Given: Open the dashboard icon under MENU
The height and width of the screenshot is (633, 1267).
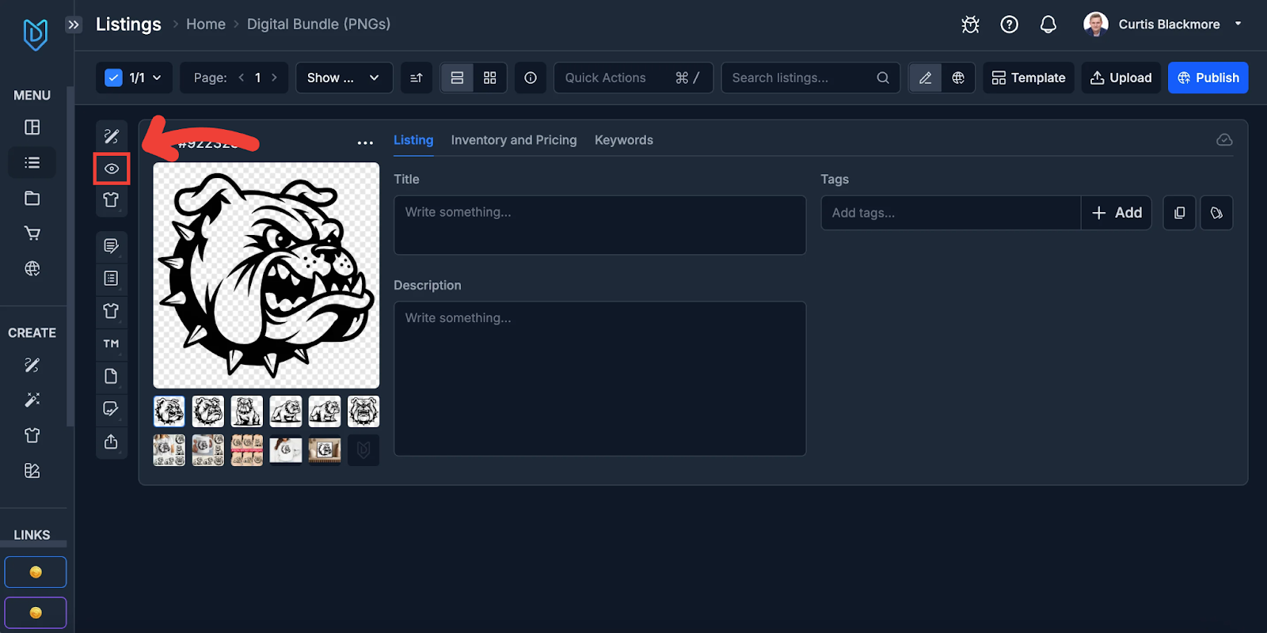Looking at the screenshot, I should point(32,127).
